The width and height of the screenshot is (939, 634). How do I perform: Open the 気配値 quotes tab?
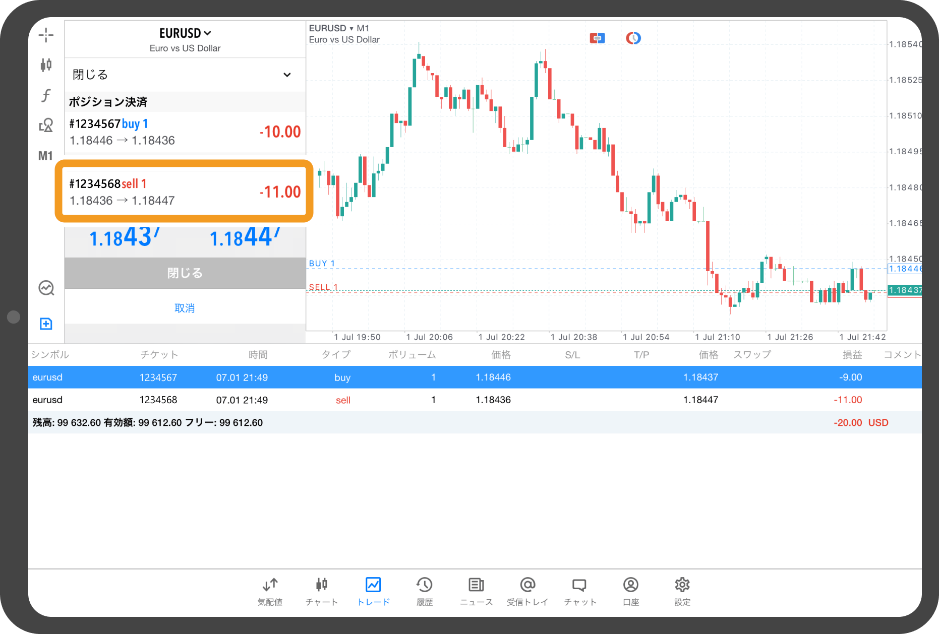point(270,591)
